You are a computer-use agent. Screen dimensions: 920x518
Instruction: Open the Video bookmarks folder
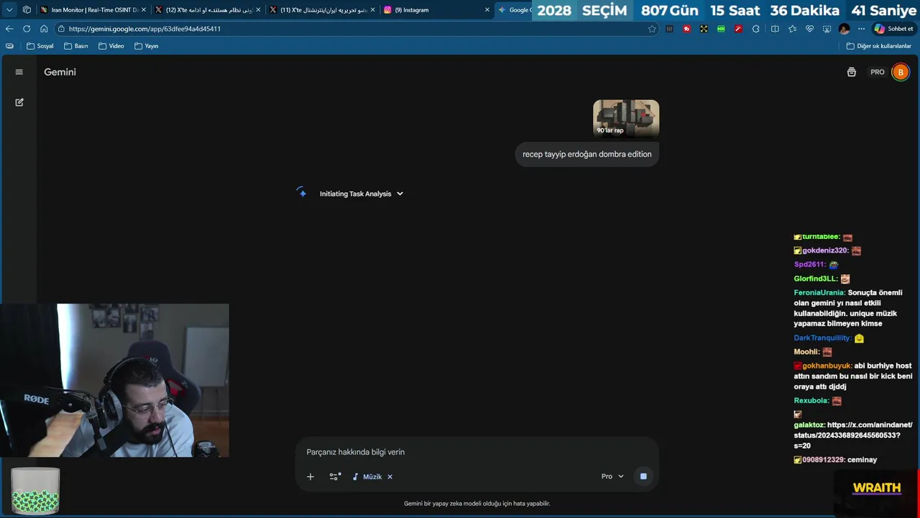tap(111, 46)
